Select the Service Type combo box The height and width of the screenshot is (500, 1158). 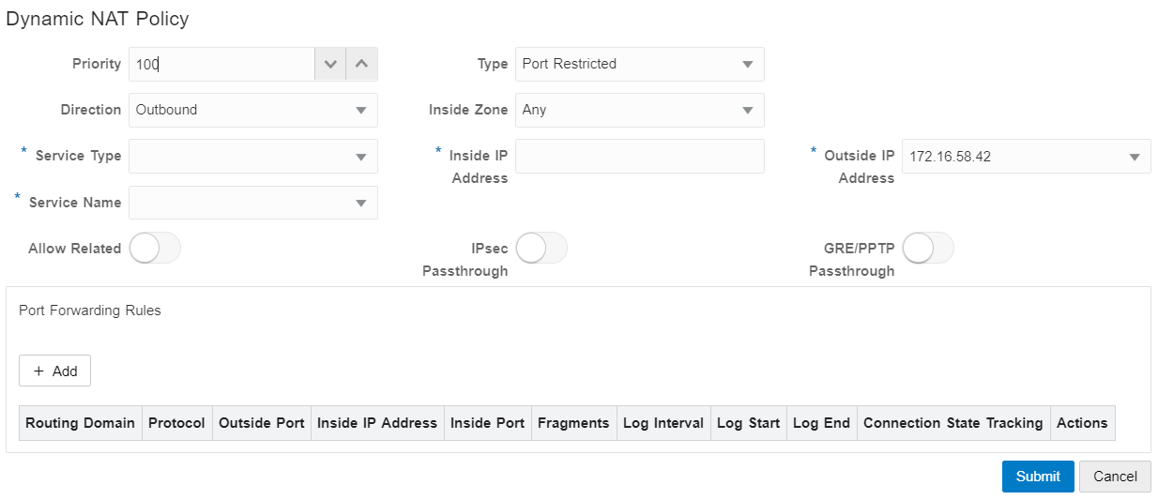click(x=253, y=157)
